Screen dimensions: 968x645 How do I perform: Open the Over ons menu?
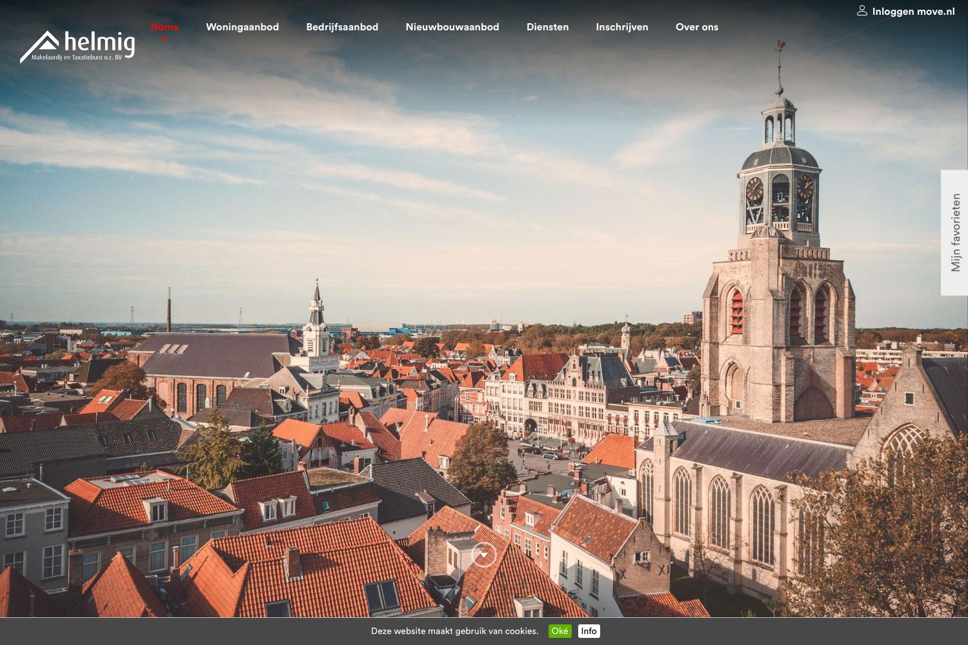pos(697,27)
